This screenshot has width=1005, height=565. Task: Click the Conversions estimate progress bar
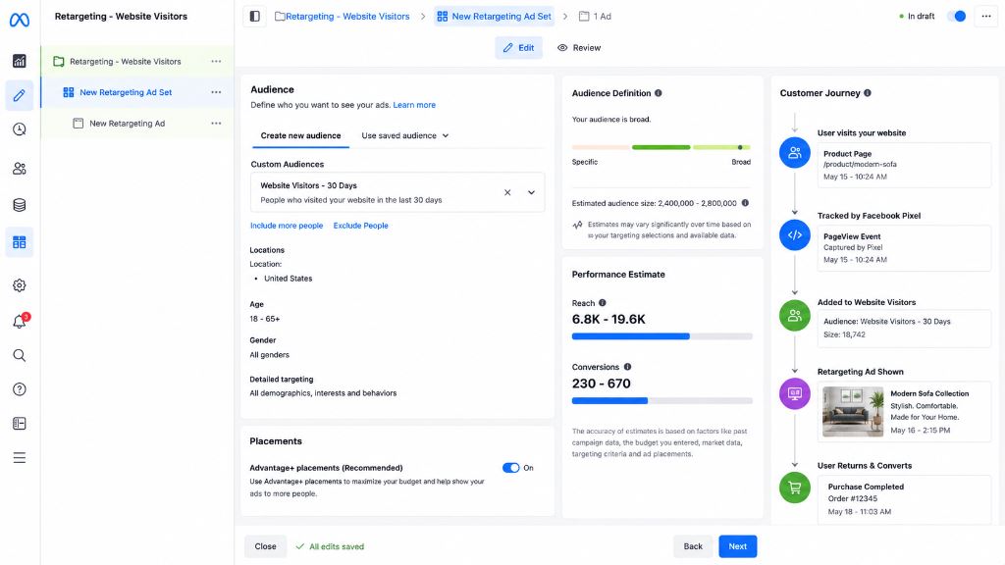click(x=662, y=401)
